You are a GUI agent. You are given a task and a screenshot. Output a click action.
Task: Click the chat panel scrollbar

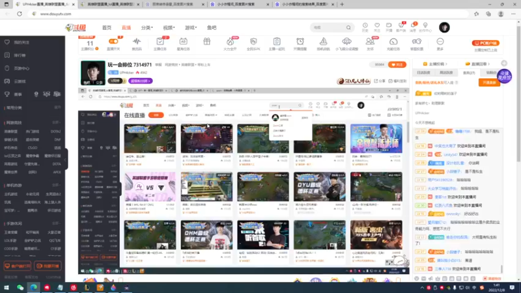point(501,268)
